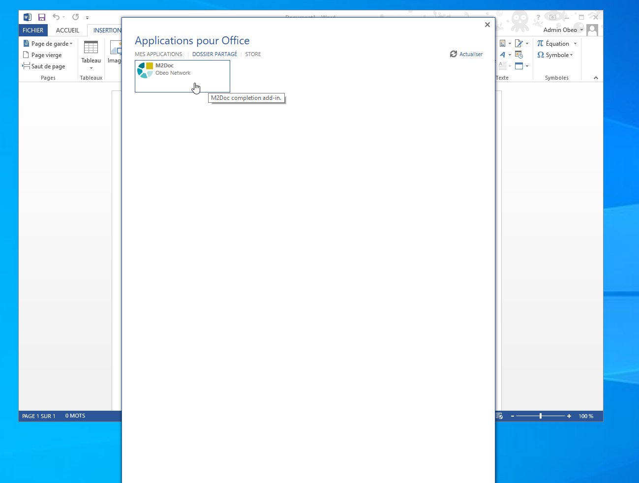Click the Actualiser refresh link
The width and height of the screenshot is (639, 483).
pyautogui.click(x=466, y=54)
